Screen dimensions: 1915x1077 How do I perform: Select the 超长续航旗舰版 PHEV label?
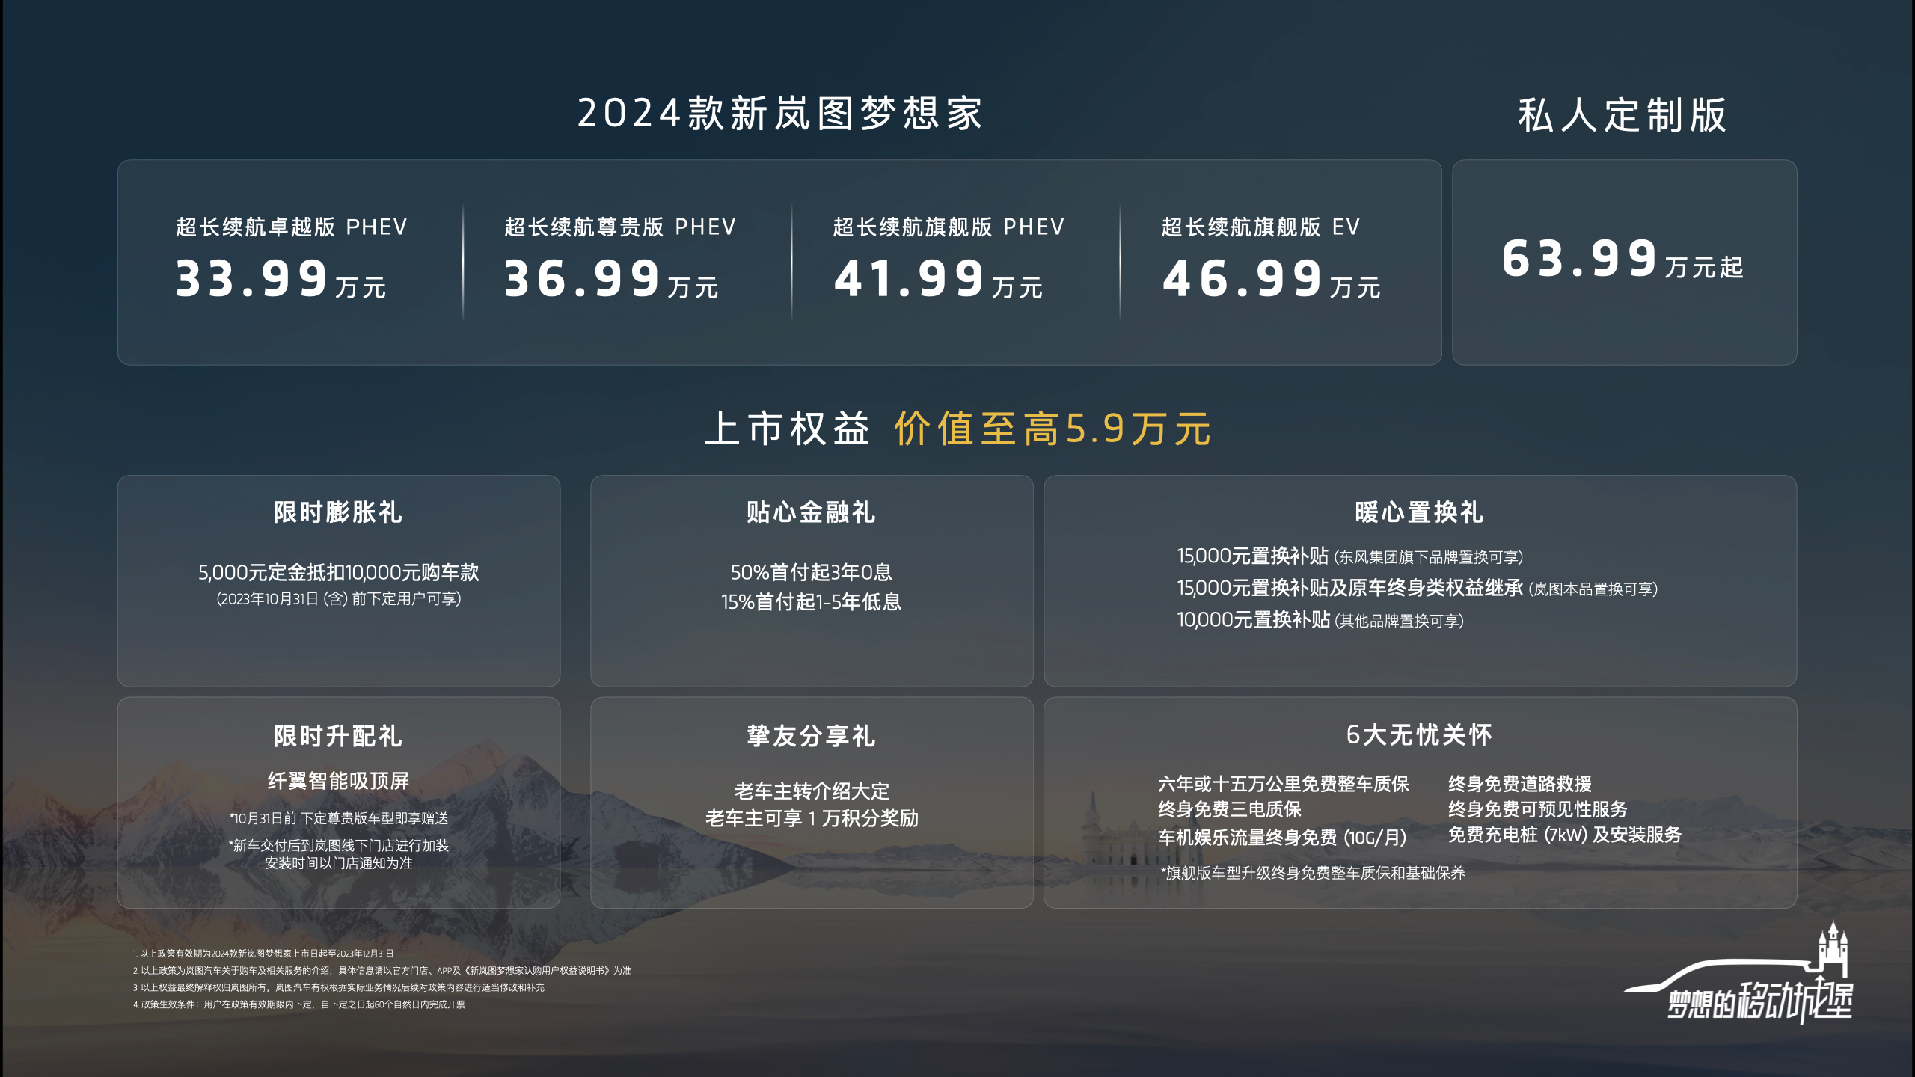coord(949,227)
